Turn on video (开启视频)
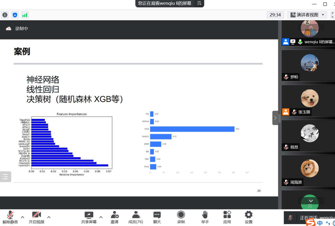 (36, 217)
